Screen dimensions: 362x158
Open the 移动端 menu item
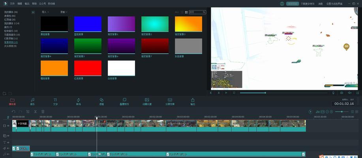tap(51, 4)
